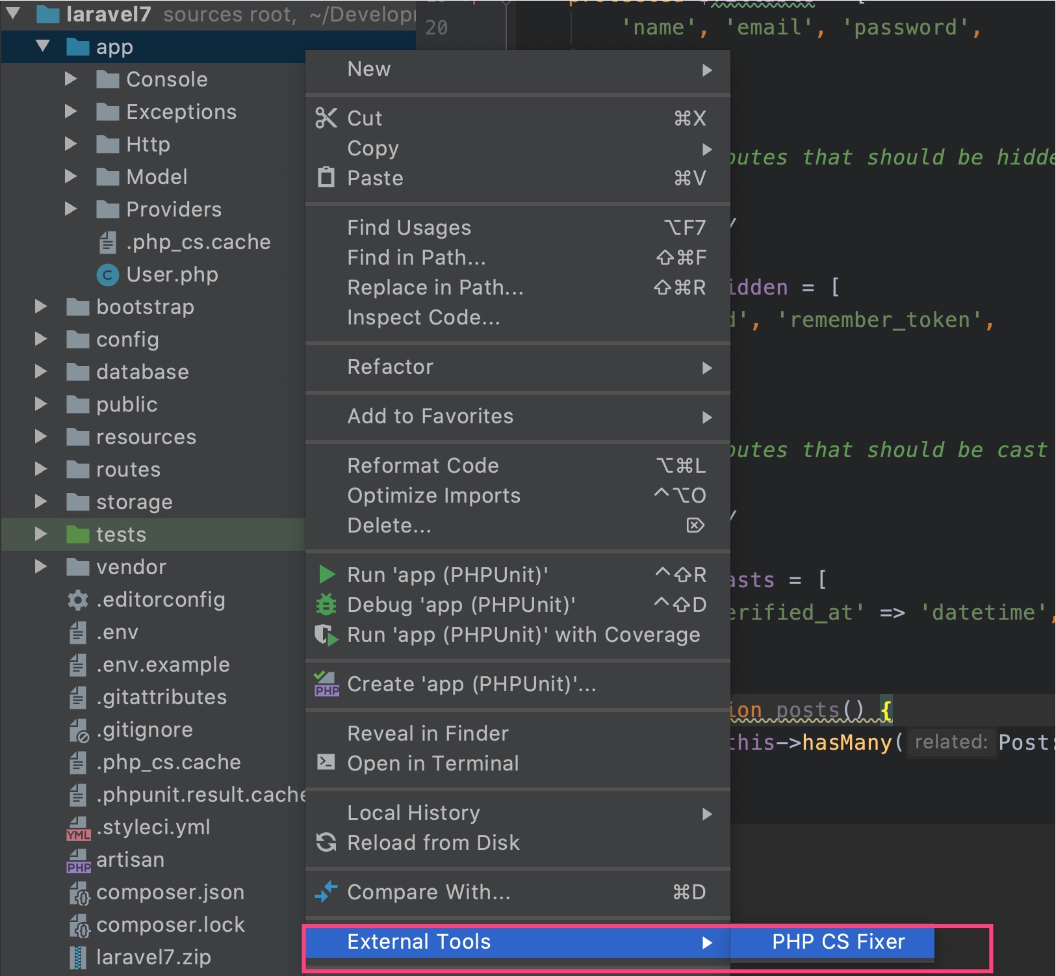Click the Delete shortcut key icon
This screenshot has width=1056, height=976.
click(x=695, y=525)
